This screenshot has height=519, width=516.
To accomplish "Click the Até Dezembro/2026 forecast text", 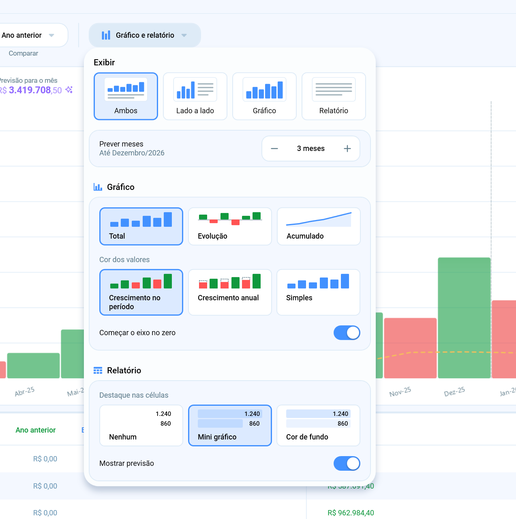I will pos(132,153).
